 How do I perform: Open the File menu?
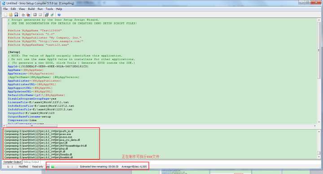5,9
